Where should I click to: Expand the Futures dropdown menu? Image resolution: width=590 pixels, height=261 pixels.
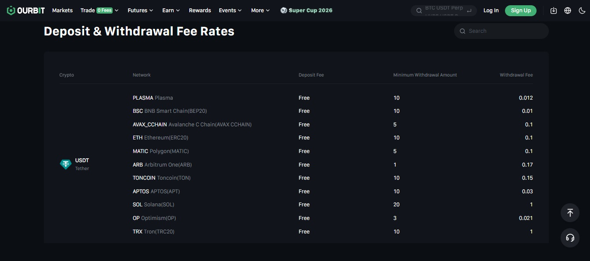click(140, 10)
